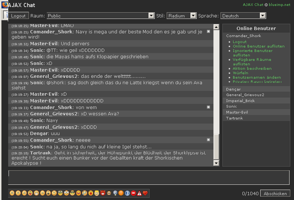Viewport: 294px width, 200px height.
Task: Expand Imperial_Brick's user menu
Action: point(241,101)
